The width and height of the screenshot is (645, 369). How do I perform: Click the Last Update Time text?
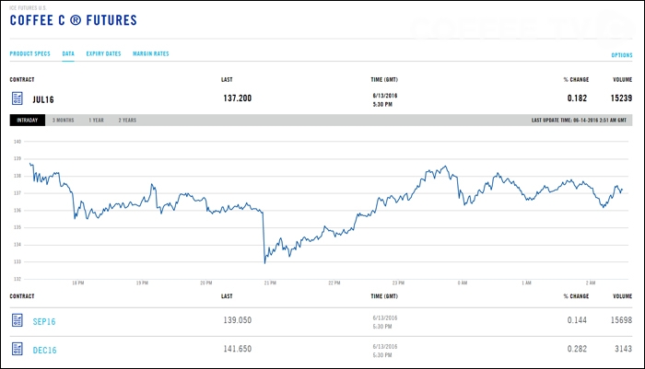tap(579, 121)
